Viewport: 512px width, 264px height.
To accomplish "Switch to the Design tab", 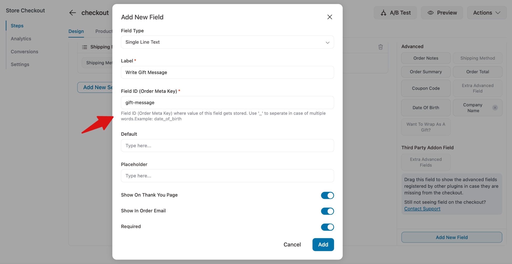I will click(x=76, y=31).
